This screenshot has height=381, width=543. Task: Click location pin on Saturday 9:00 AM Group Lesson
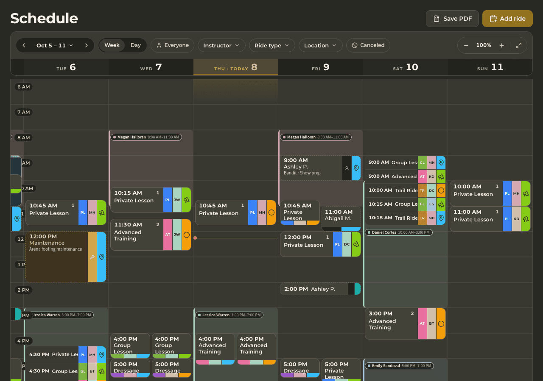(441, 163)
